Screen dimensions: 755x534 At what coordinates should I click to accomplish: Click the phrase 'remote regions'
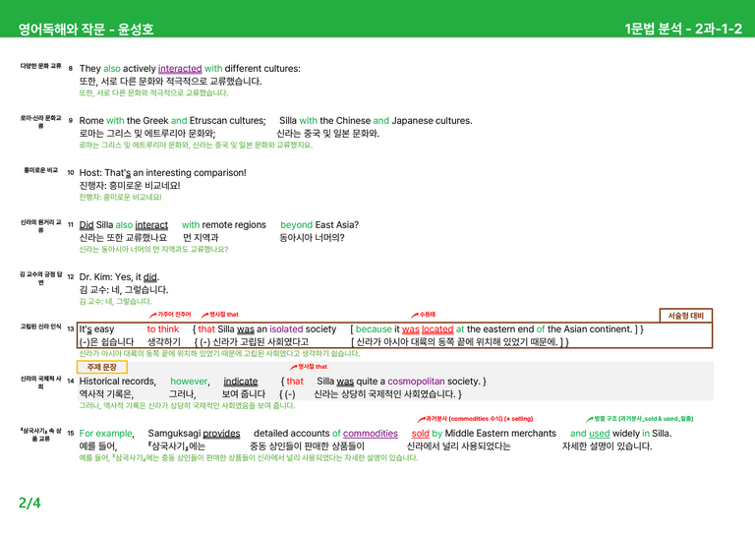[x=234, y=225]
